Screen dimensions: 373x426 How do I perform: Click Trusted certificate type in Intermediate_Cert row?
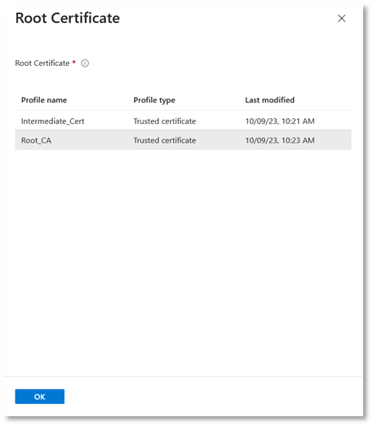[164, 121]
